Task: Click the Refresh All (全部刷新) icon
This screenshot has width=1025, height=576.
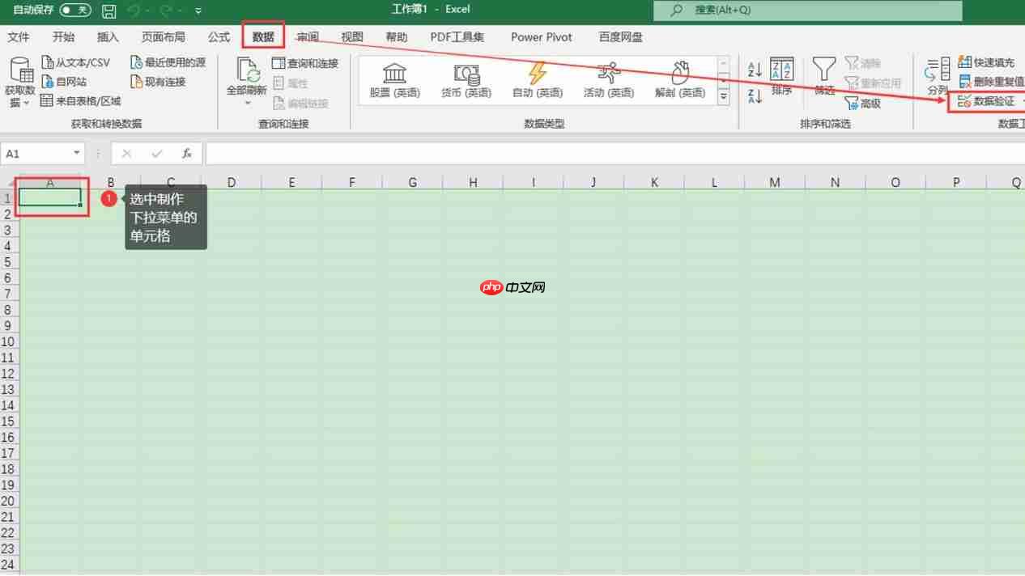Action: 247,70
